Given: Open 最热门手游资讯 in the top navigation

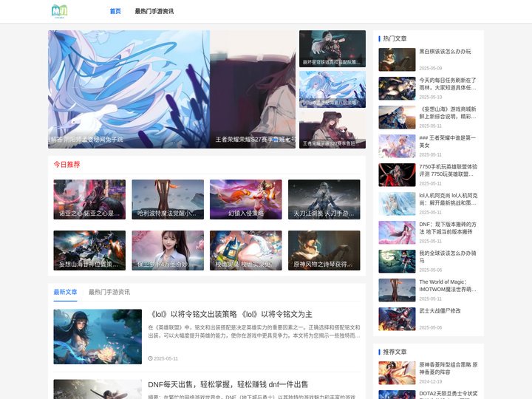Looking at the screenshot, I should click(x=154, y=11).
